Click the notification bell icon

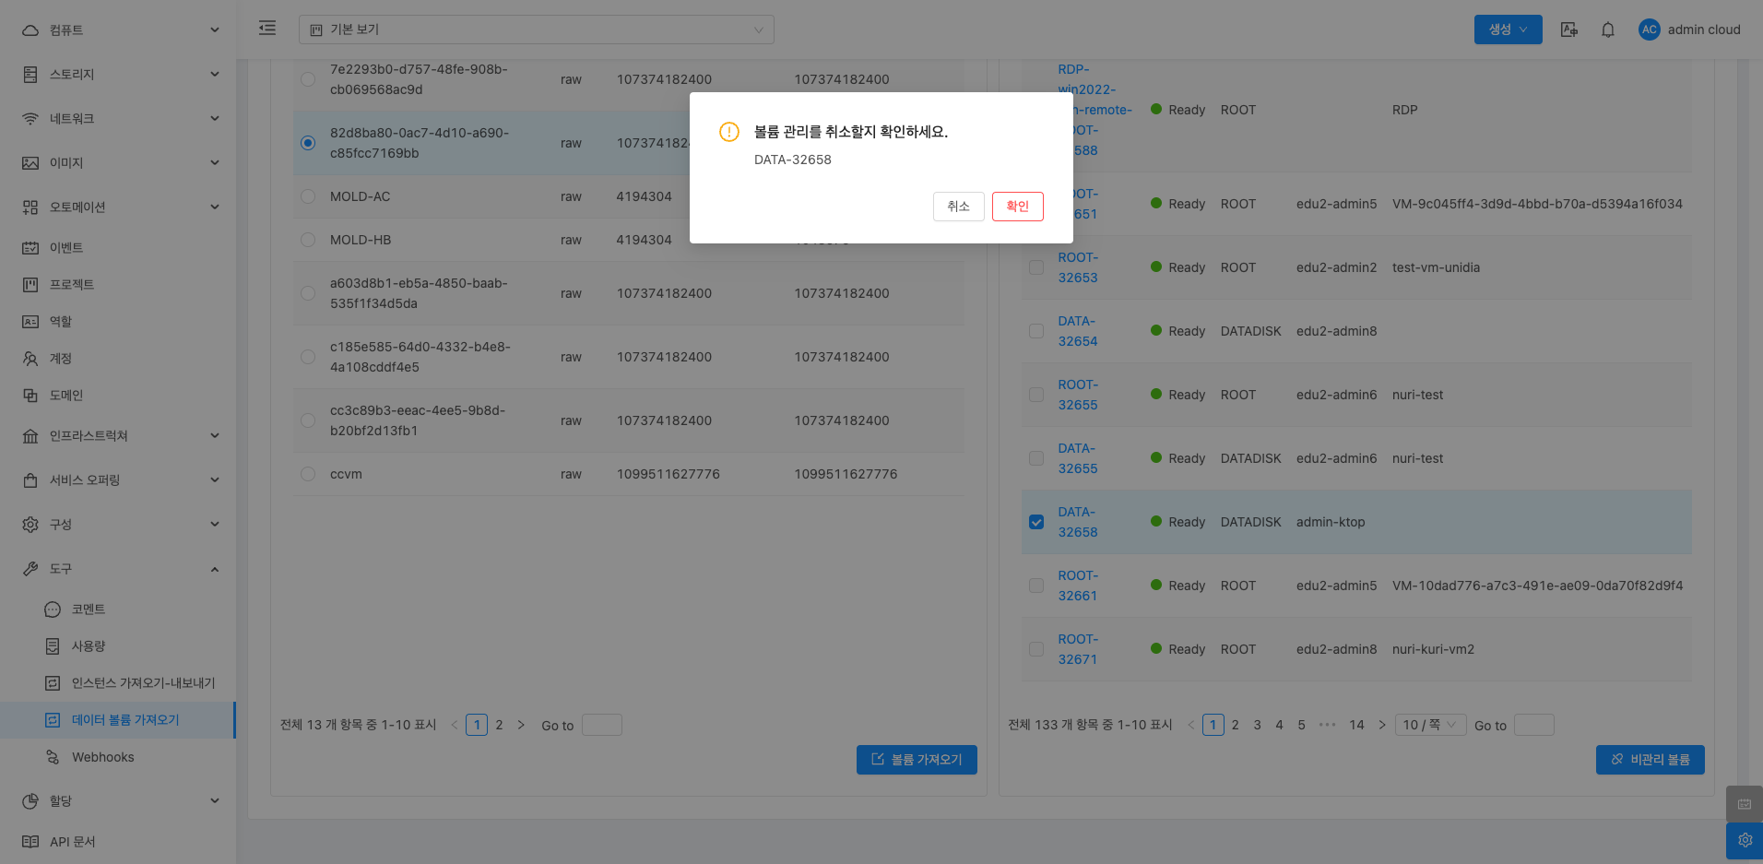1607,30
